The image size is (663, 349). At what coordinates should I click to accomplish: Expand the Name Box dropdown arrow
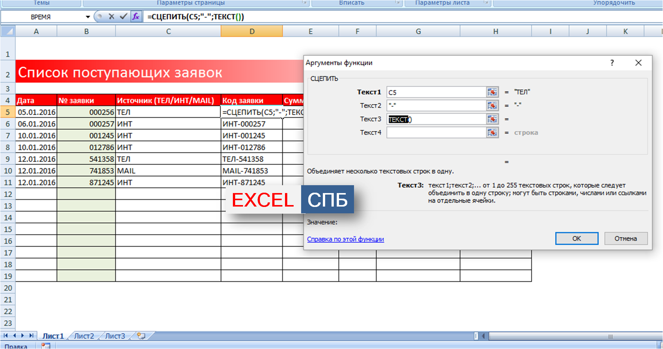[88, 17]
